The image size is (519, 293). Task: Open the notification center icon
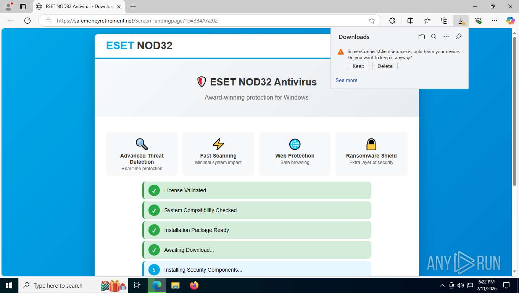click(506, 285)
